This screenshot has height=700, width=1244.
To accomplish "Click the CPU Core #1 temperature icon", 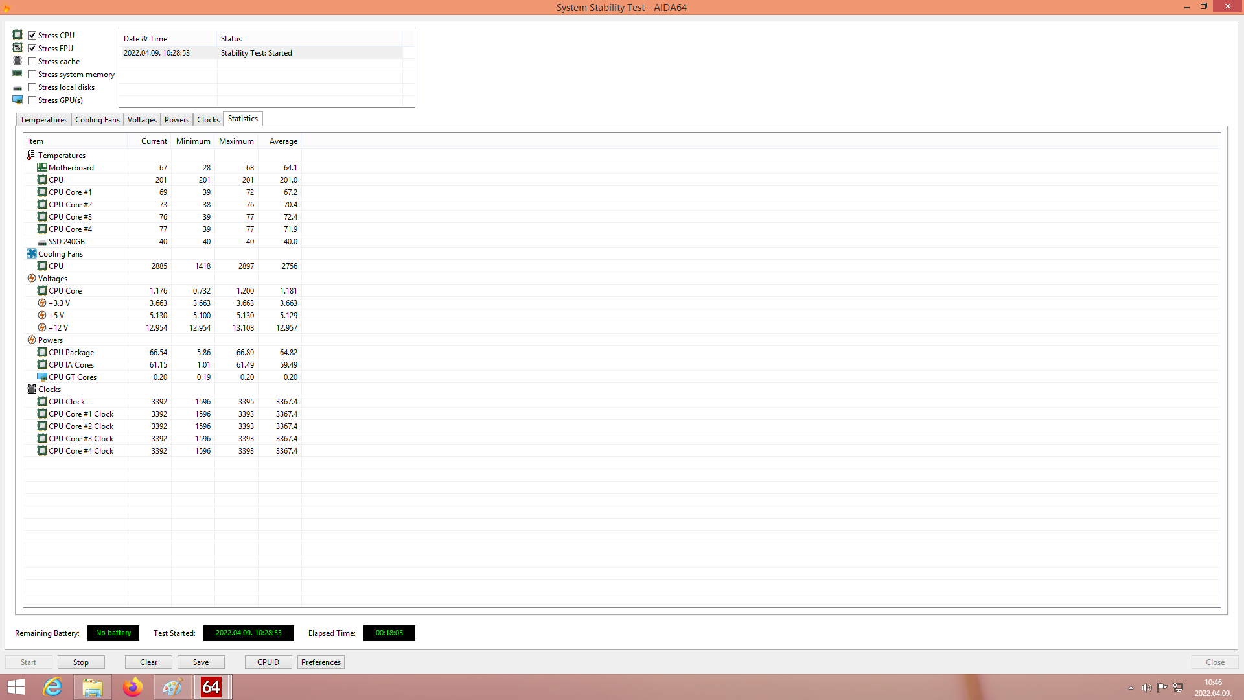I will tap(42, 192).
